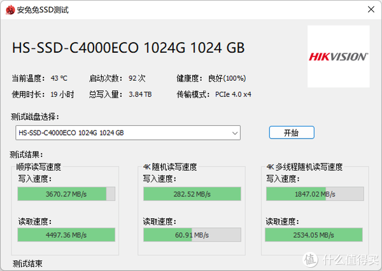This screenshot has width=382, height=271.
Task: Click the 总写入量: label
Action: click(x=106, y=94)
